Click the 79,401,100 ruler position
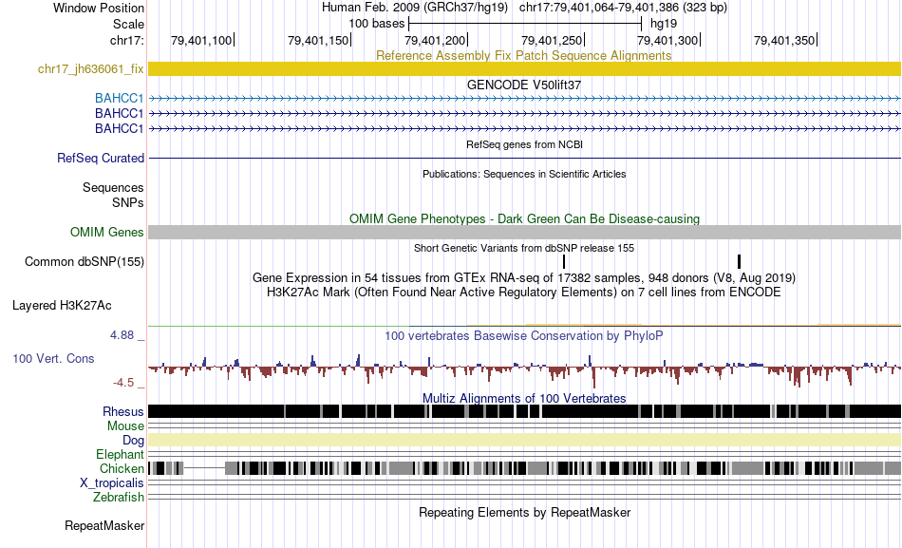This screenshot has height=548, width=902. point(201,40)
